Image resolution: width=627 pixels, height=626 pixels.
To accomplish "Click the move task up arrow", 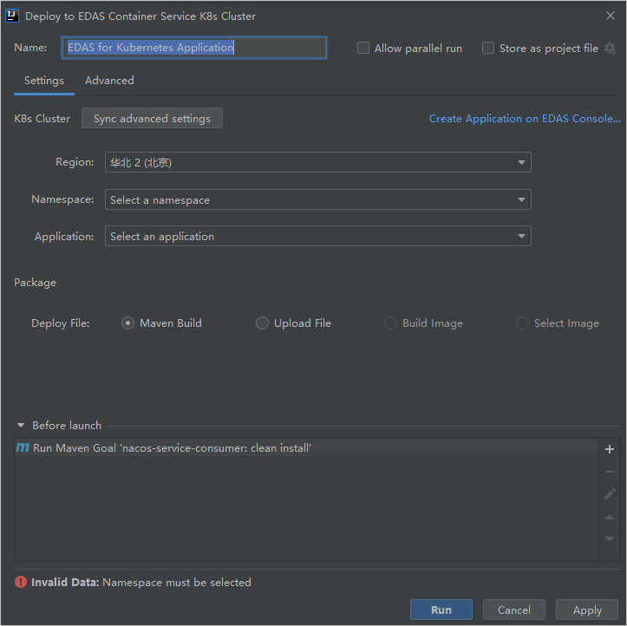I will (610, 517).
